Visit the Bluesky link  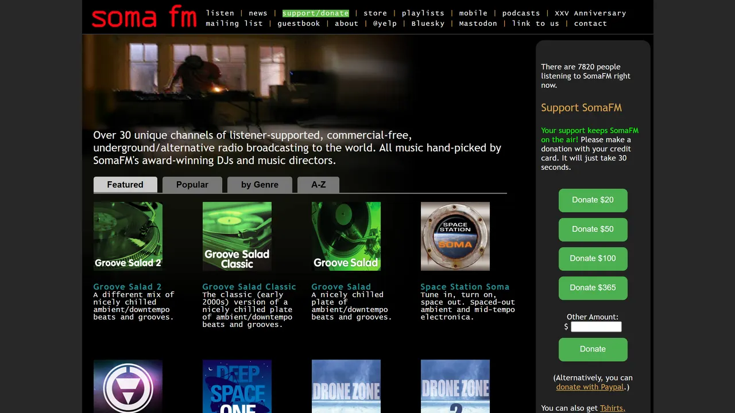coord(428,24)
